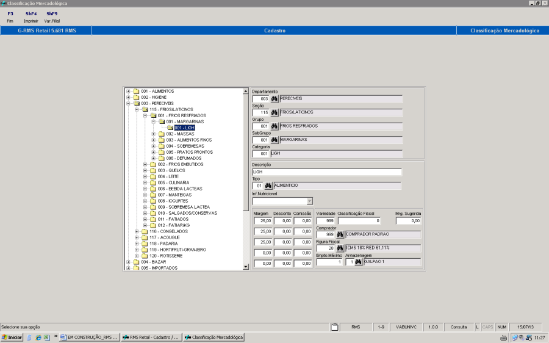Select 006 - DEFUMADOS tree item
Screen dimensions: 549x343
pyautogui.click(x=184, y=158)
